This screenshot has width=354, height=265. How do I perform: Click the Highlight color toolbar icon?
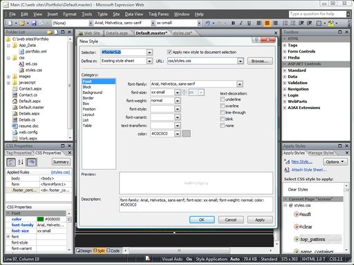[x=331, y=23]
